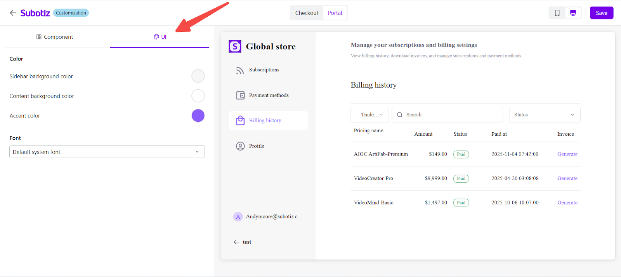Screen dimensions: 621x277
Task: Click the Billing history bag icon
Action: coord(240,121)
